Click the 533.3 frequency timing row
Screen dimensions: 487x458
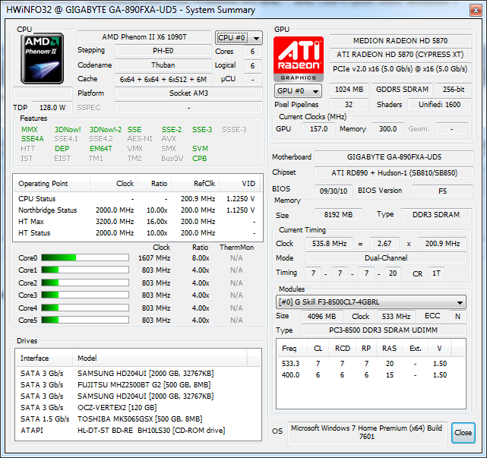(371, 364)
